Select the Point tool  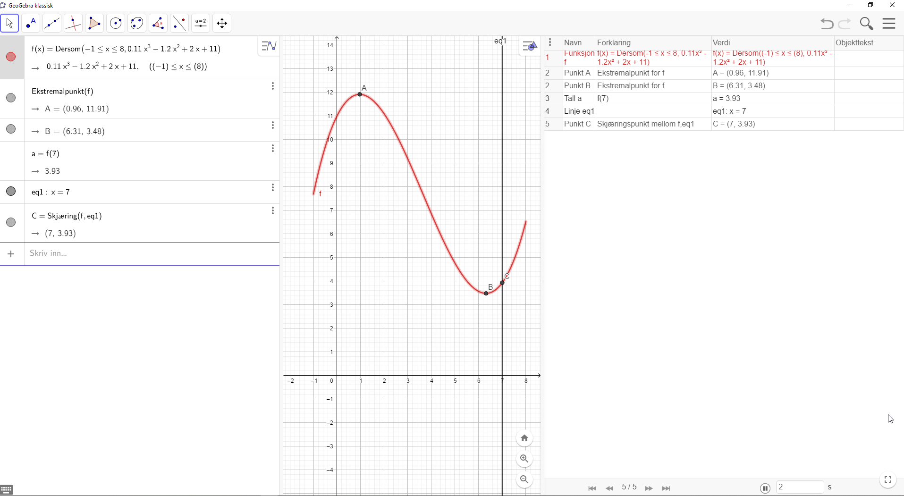pyautogui.click(x=31, y=23)
